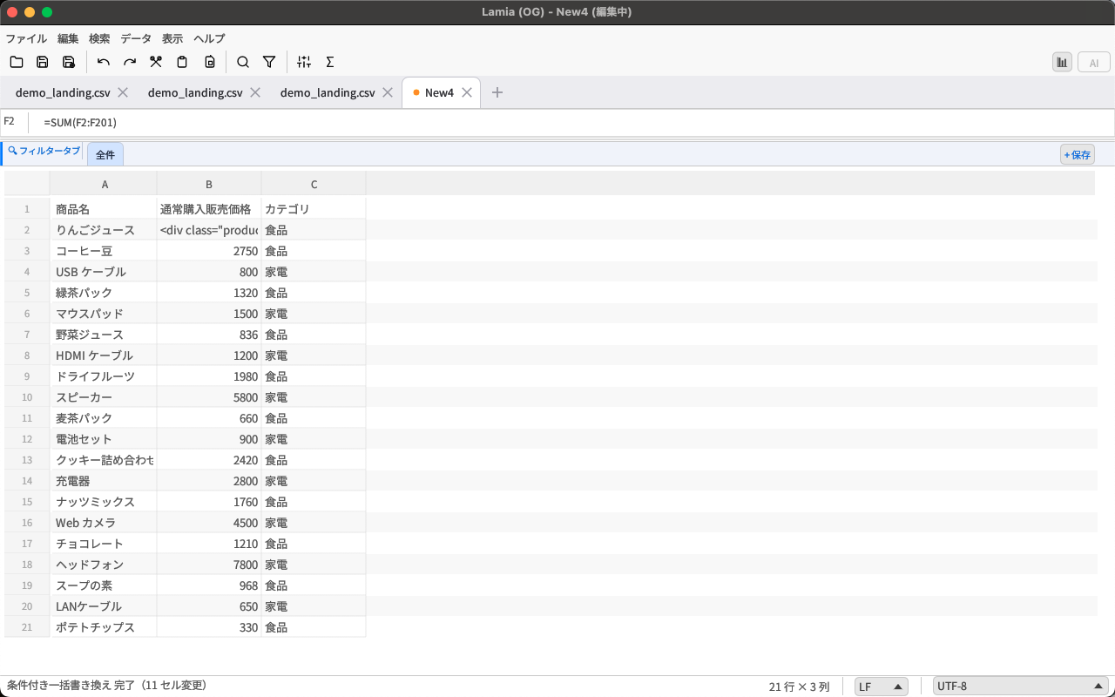Click cell クッキー詰め合わせ

click(x=103, y=460)
